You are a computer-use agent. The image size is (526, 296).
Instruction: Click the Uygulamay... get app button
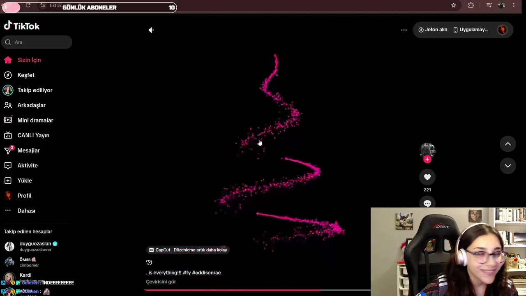(471, 30)
